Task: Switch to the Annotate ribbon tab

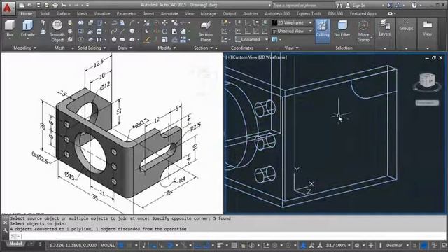Action: (x=169, y=13)
